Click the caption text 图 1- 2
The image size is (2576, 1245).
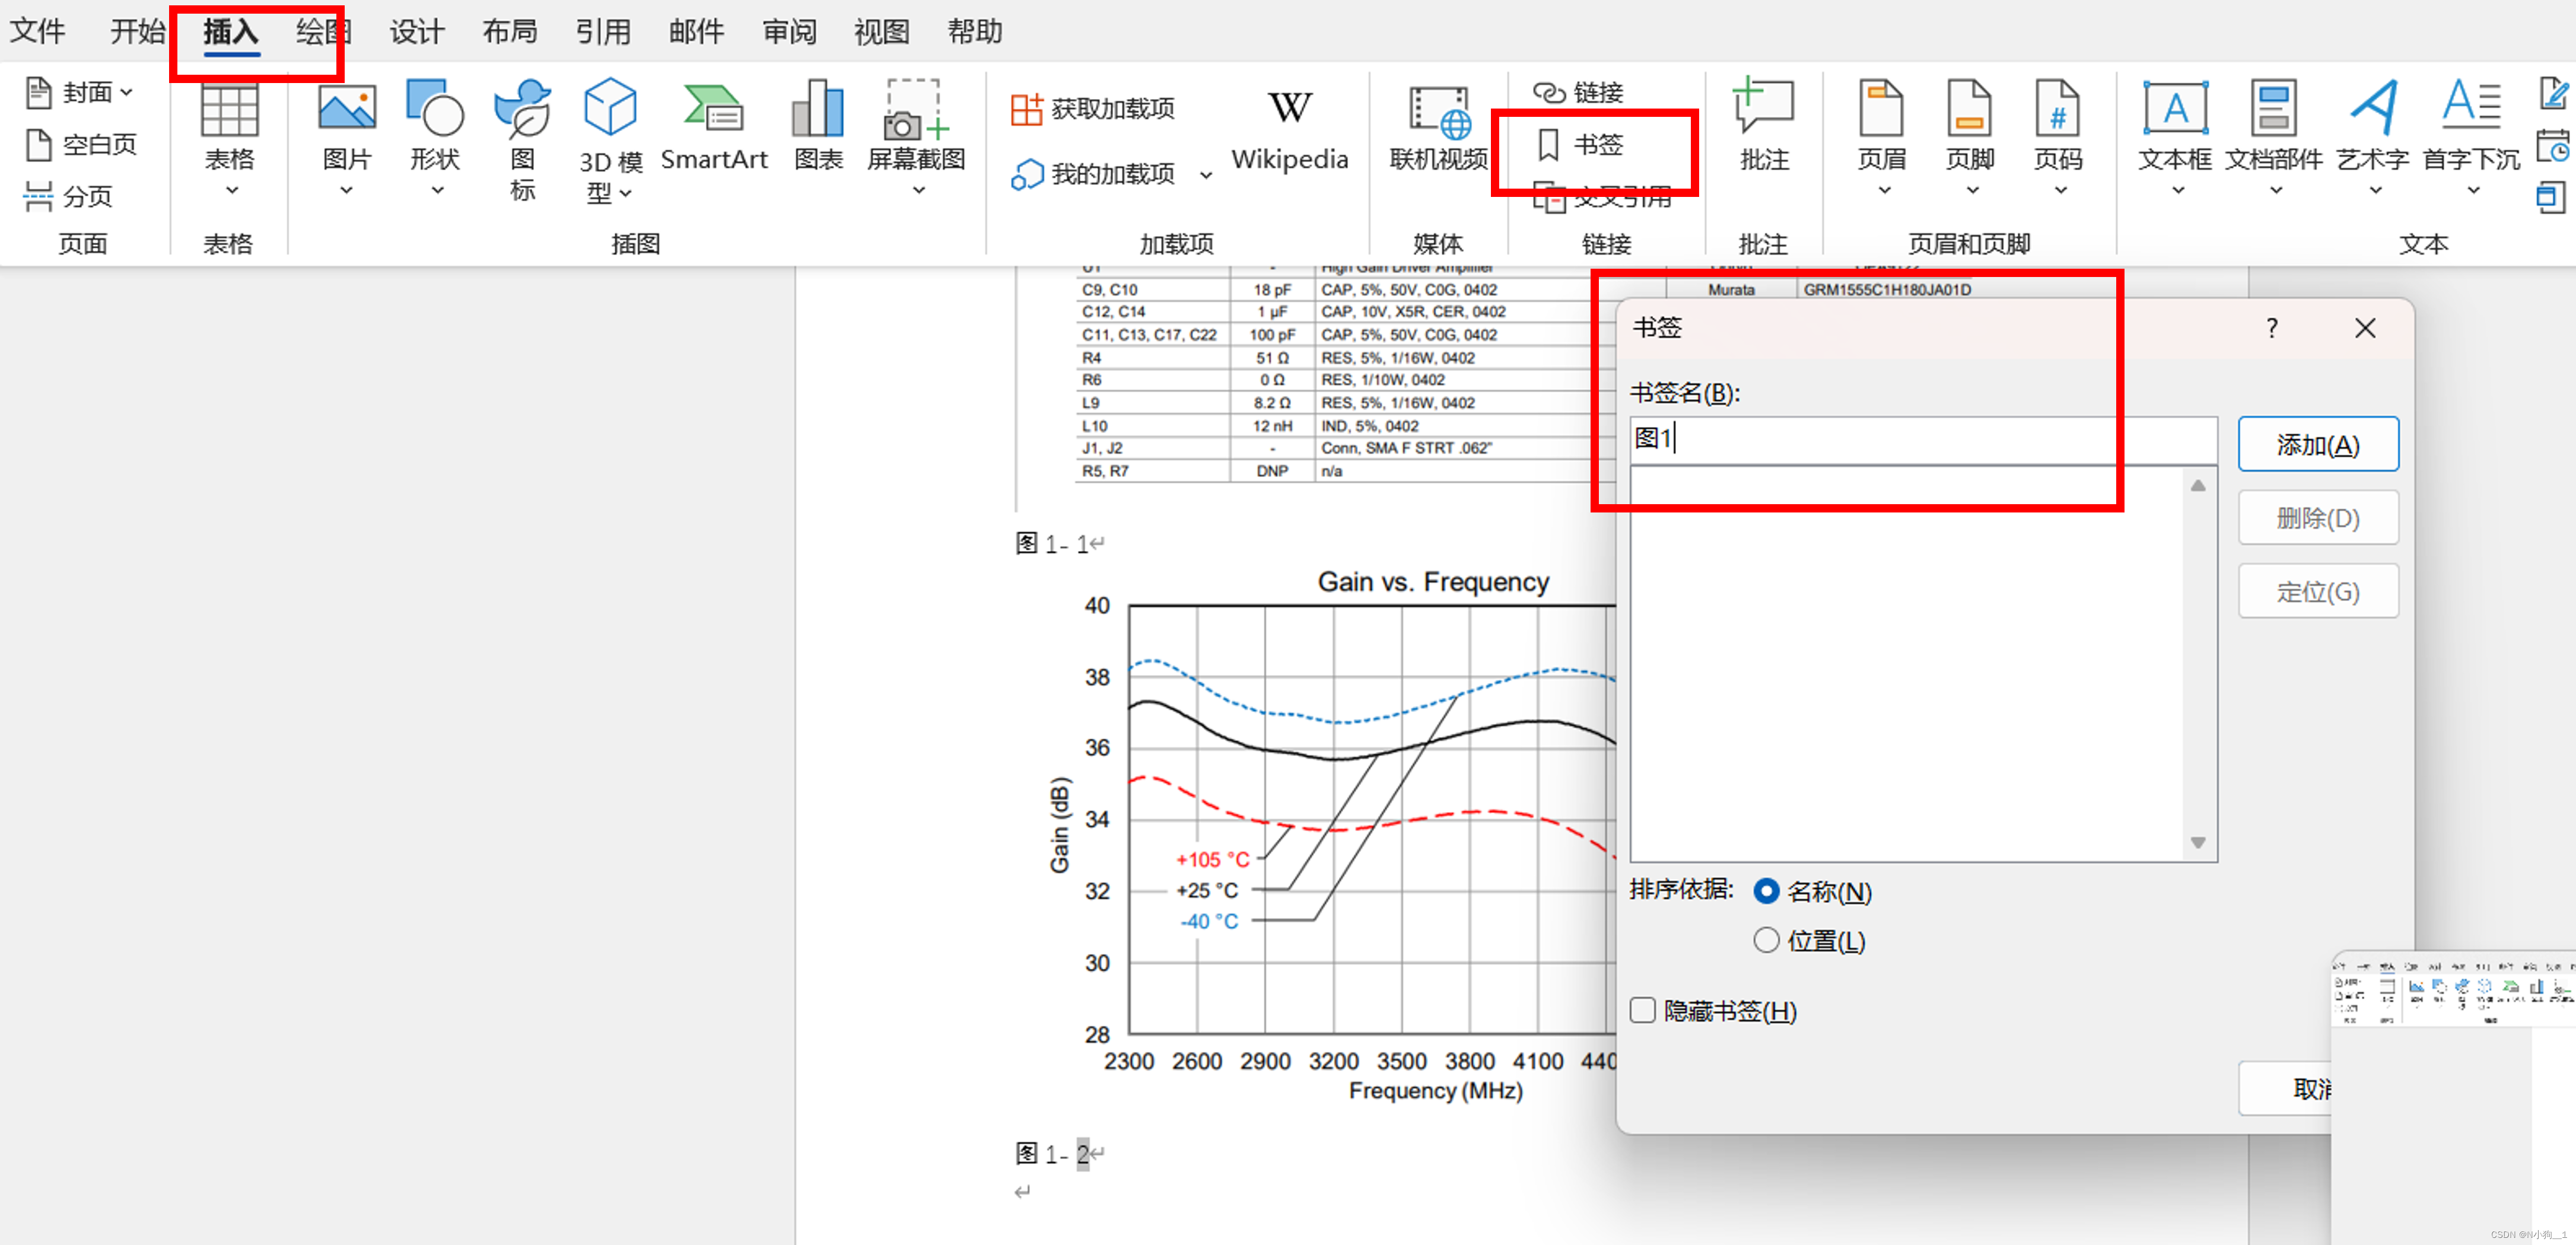pos(1052,1154)
